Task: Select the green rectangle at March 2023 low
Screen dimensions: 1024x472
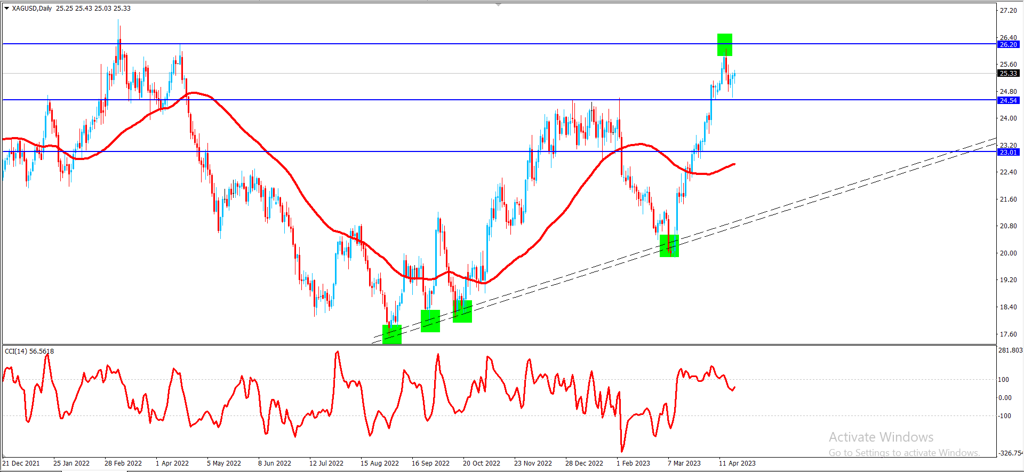Action: tap(669, 246)
